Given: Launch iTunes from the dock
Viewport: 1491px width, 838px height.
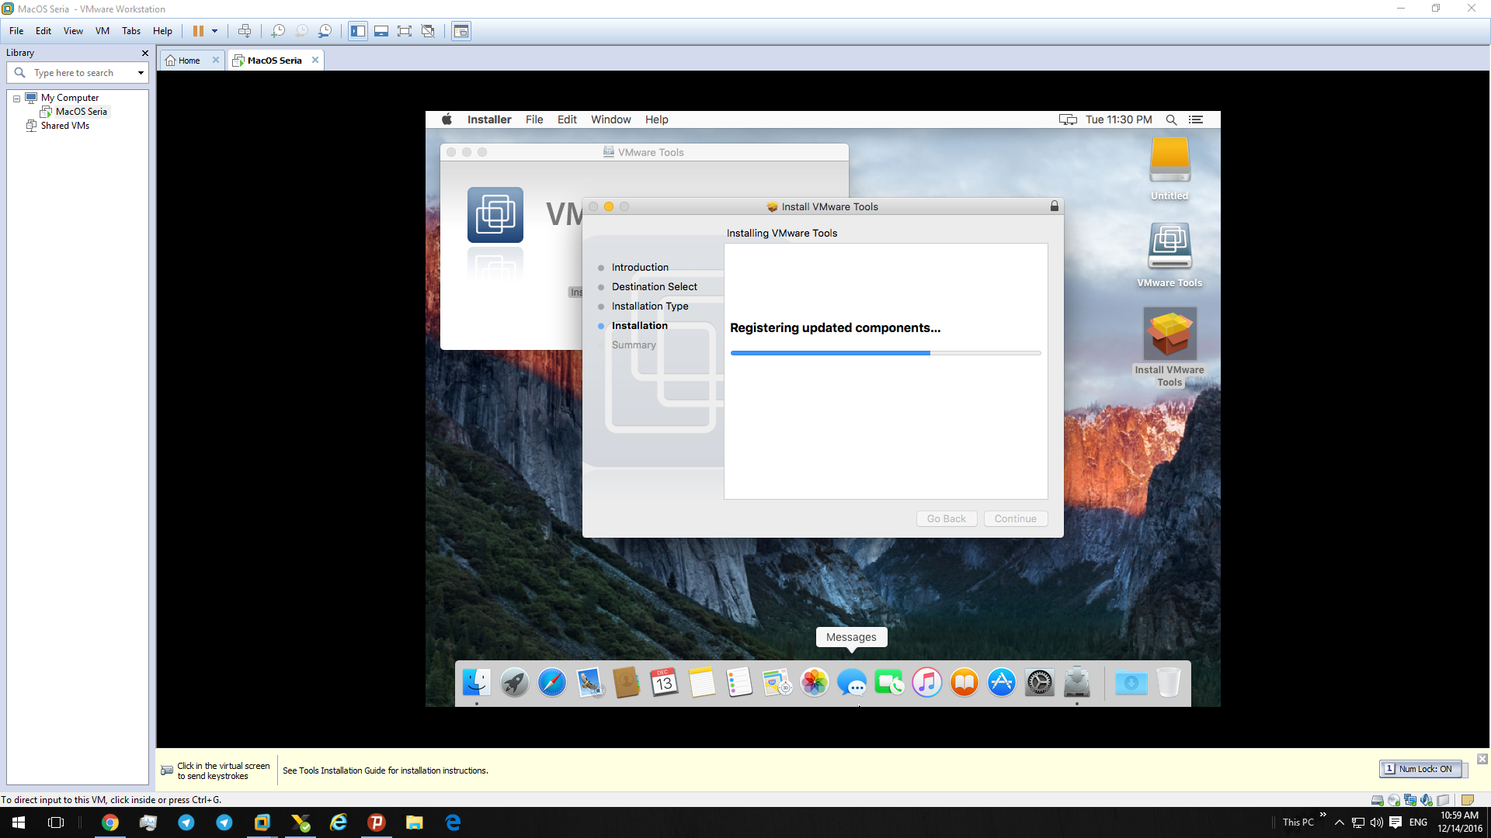Looking at the screenshot, I should (927, 683).
